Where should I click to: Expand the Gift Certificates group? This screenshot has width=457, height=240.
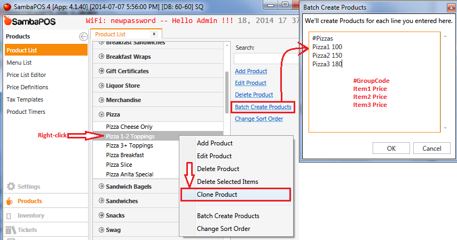coord(101,71)
